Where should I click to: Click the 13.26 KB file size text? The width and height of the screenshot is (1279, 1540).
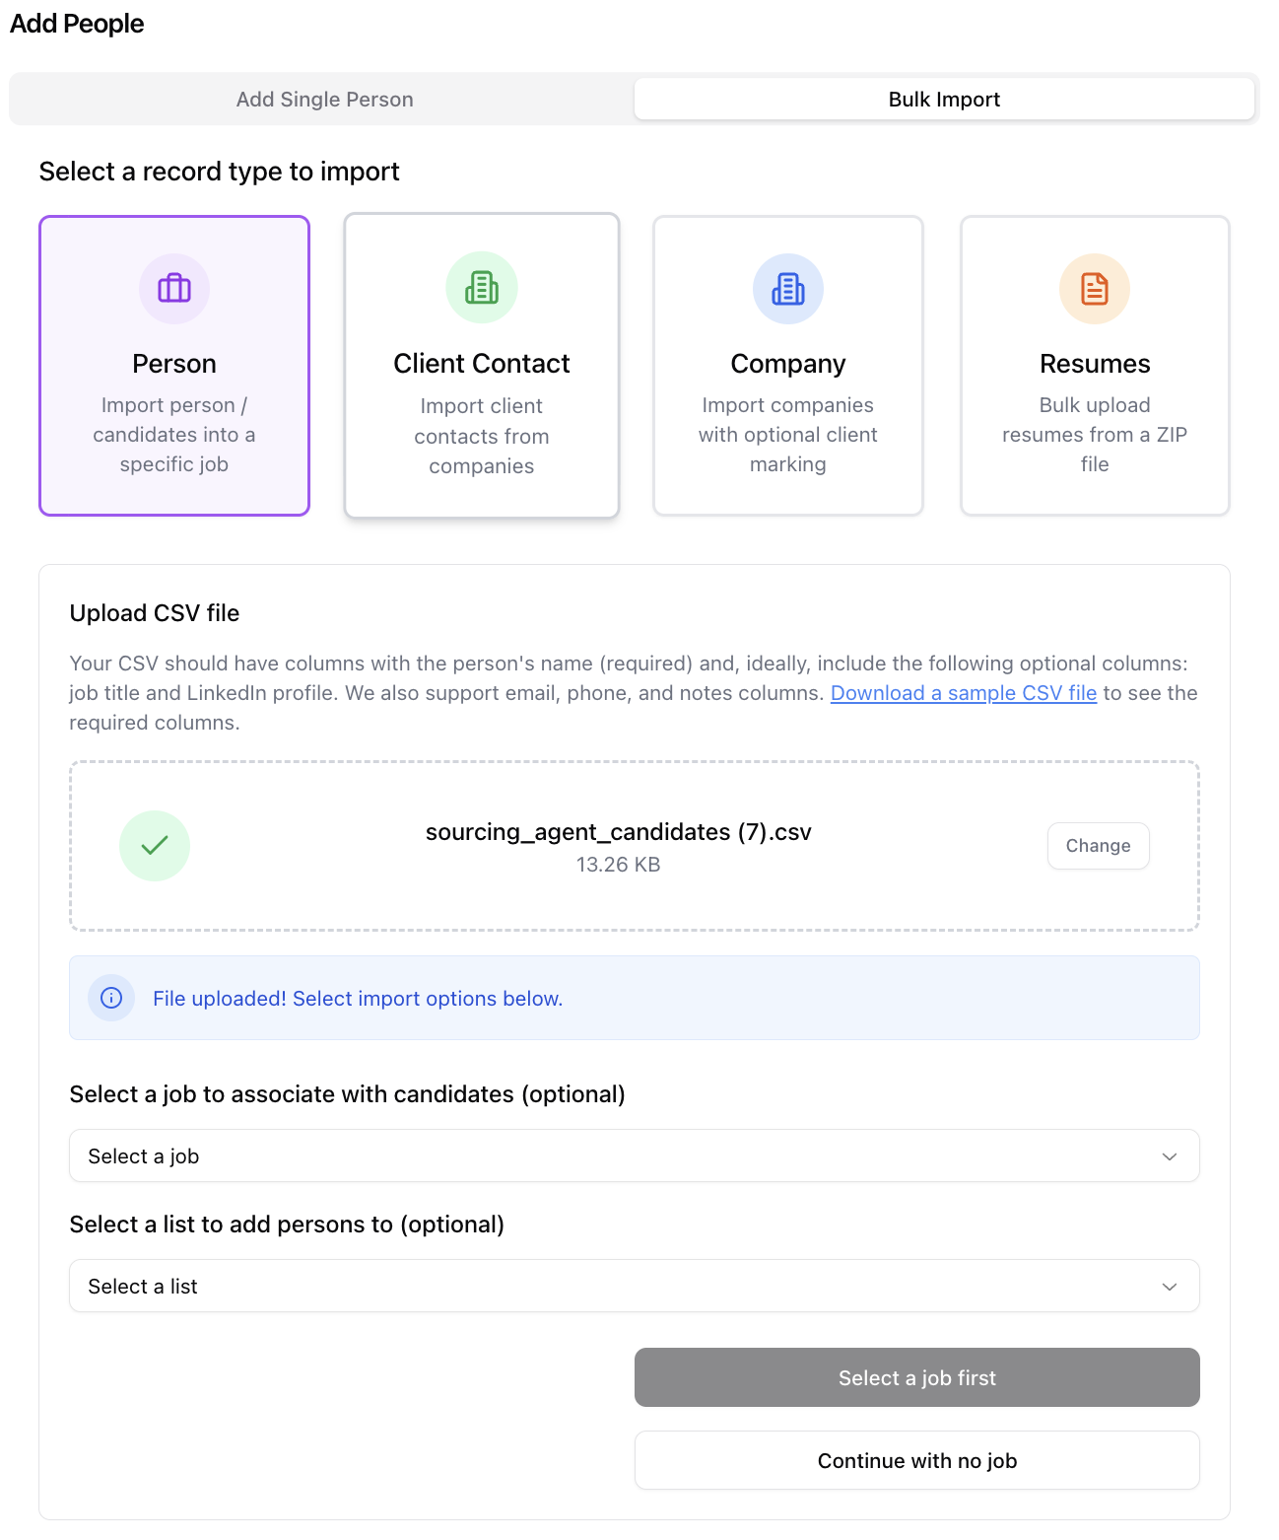[x=619, y=865]
